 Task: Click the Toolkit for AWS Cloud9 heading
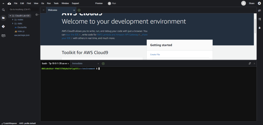pyautogui.click(x=85, y=52)
